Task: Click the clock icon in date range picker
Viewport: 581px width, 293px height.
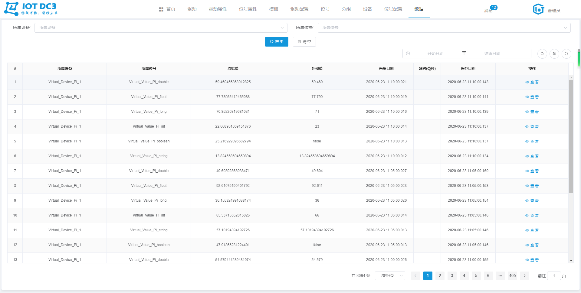Action: (x=408, y=54)
